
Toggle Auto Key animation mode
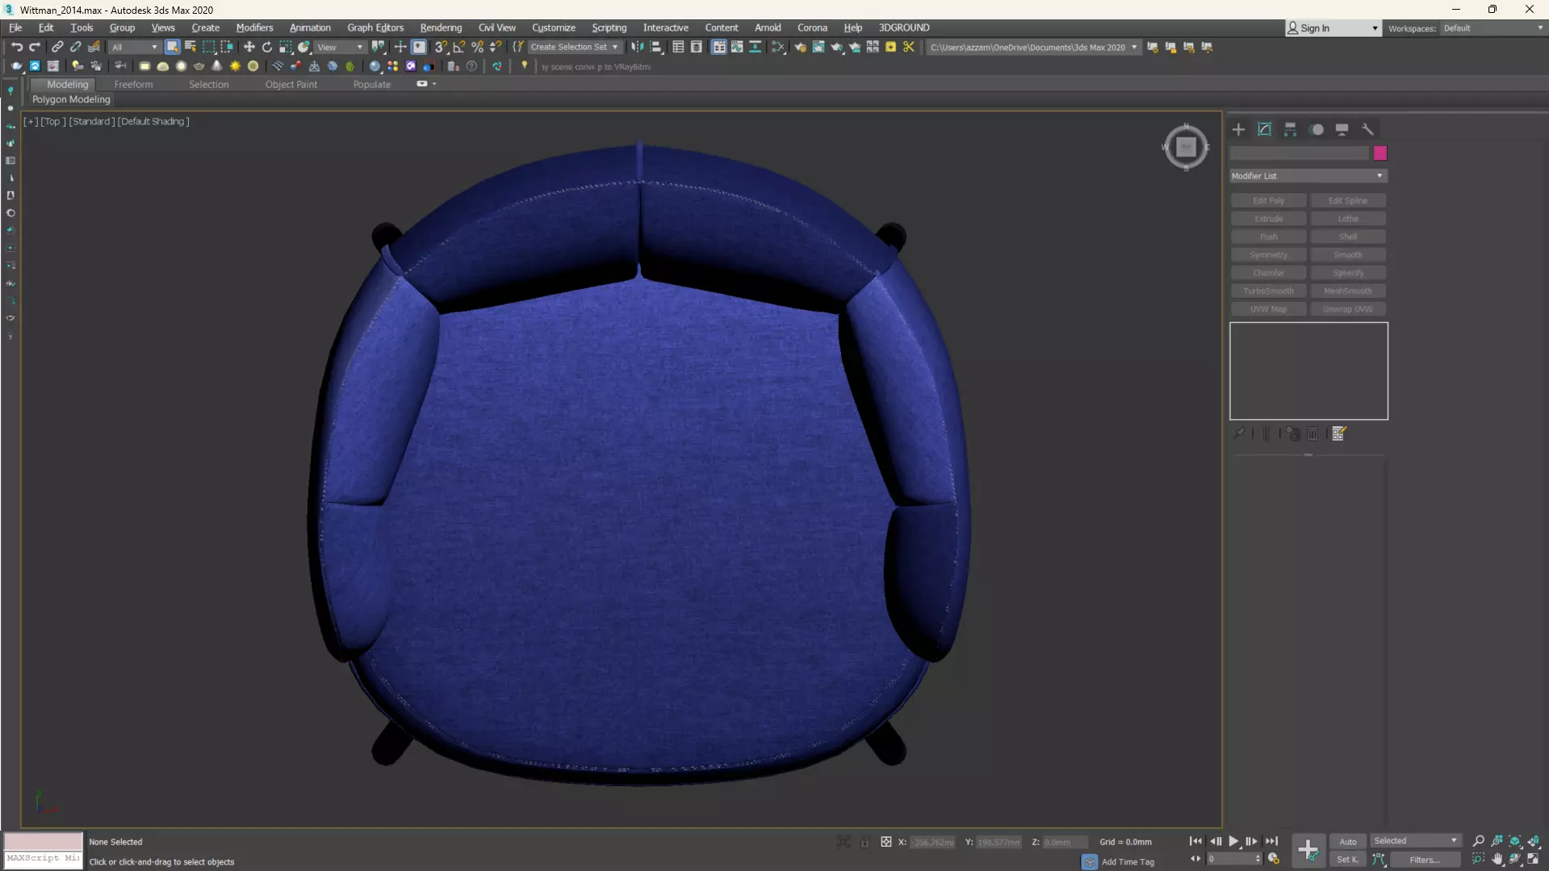(x=1348, y=841)
